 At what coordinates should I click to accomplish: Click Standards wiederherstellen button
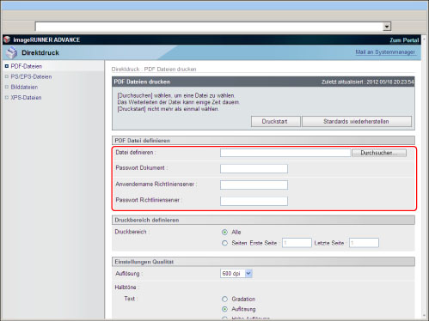[x=357, y=121]
